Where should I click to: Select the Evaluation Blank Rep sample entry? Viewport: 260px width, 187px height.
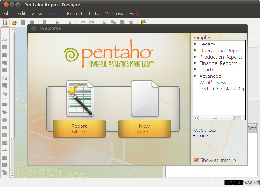pos(222,89)
